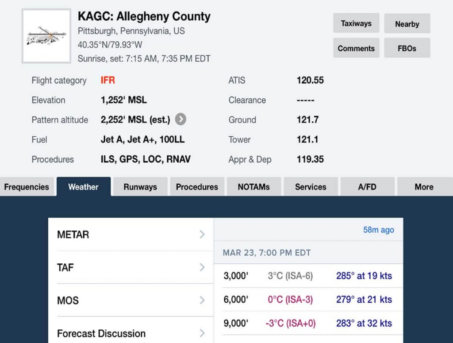Open the Forecast Discussion chevron
453x343 pixels.
point(202,333)
